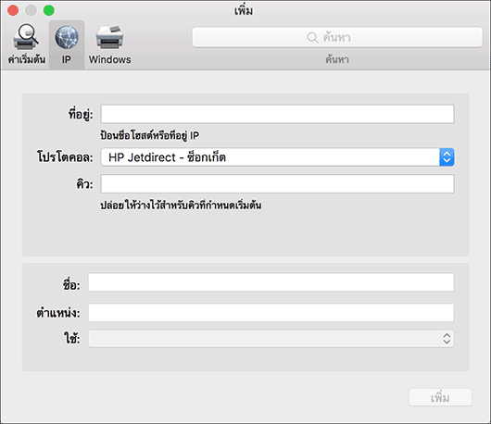Open the ค่าเริ่มต้น default printer tab
This screenshot has height=424, width=491.
click(27, 44)
